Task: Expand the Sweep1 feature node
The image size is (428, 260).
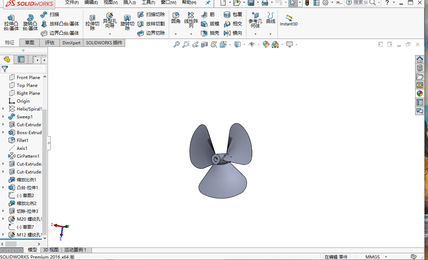Action: point(3,117)
